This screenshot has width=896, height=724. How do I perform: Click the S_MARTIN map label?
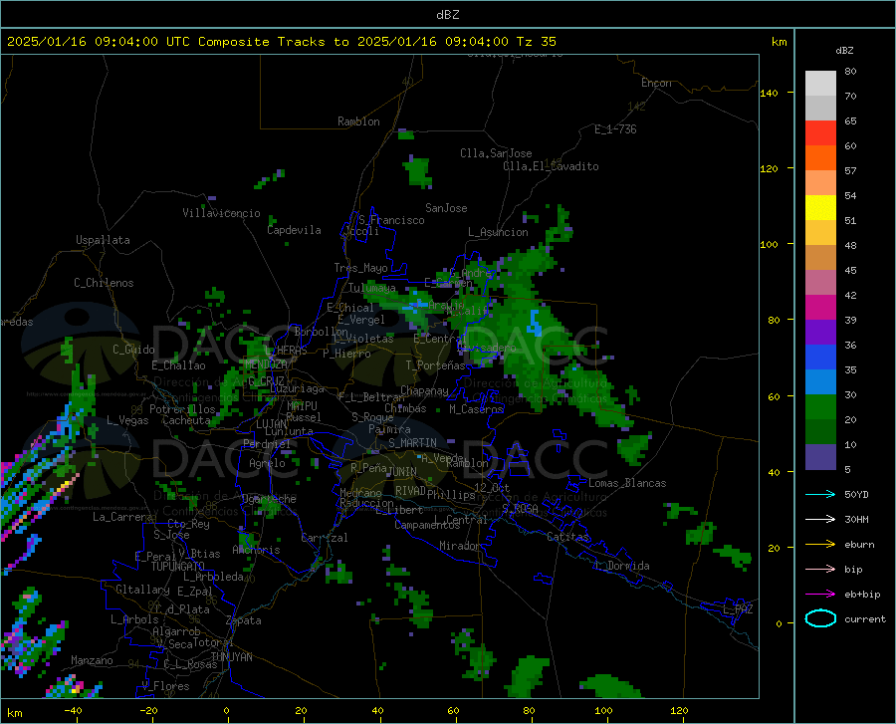click(x=412, y=443)
